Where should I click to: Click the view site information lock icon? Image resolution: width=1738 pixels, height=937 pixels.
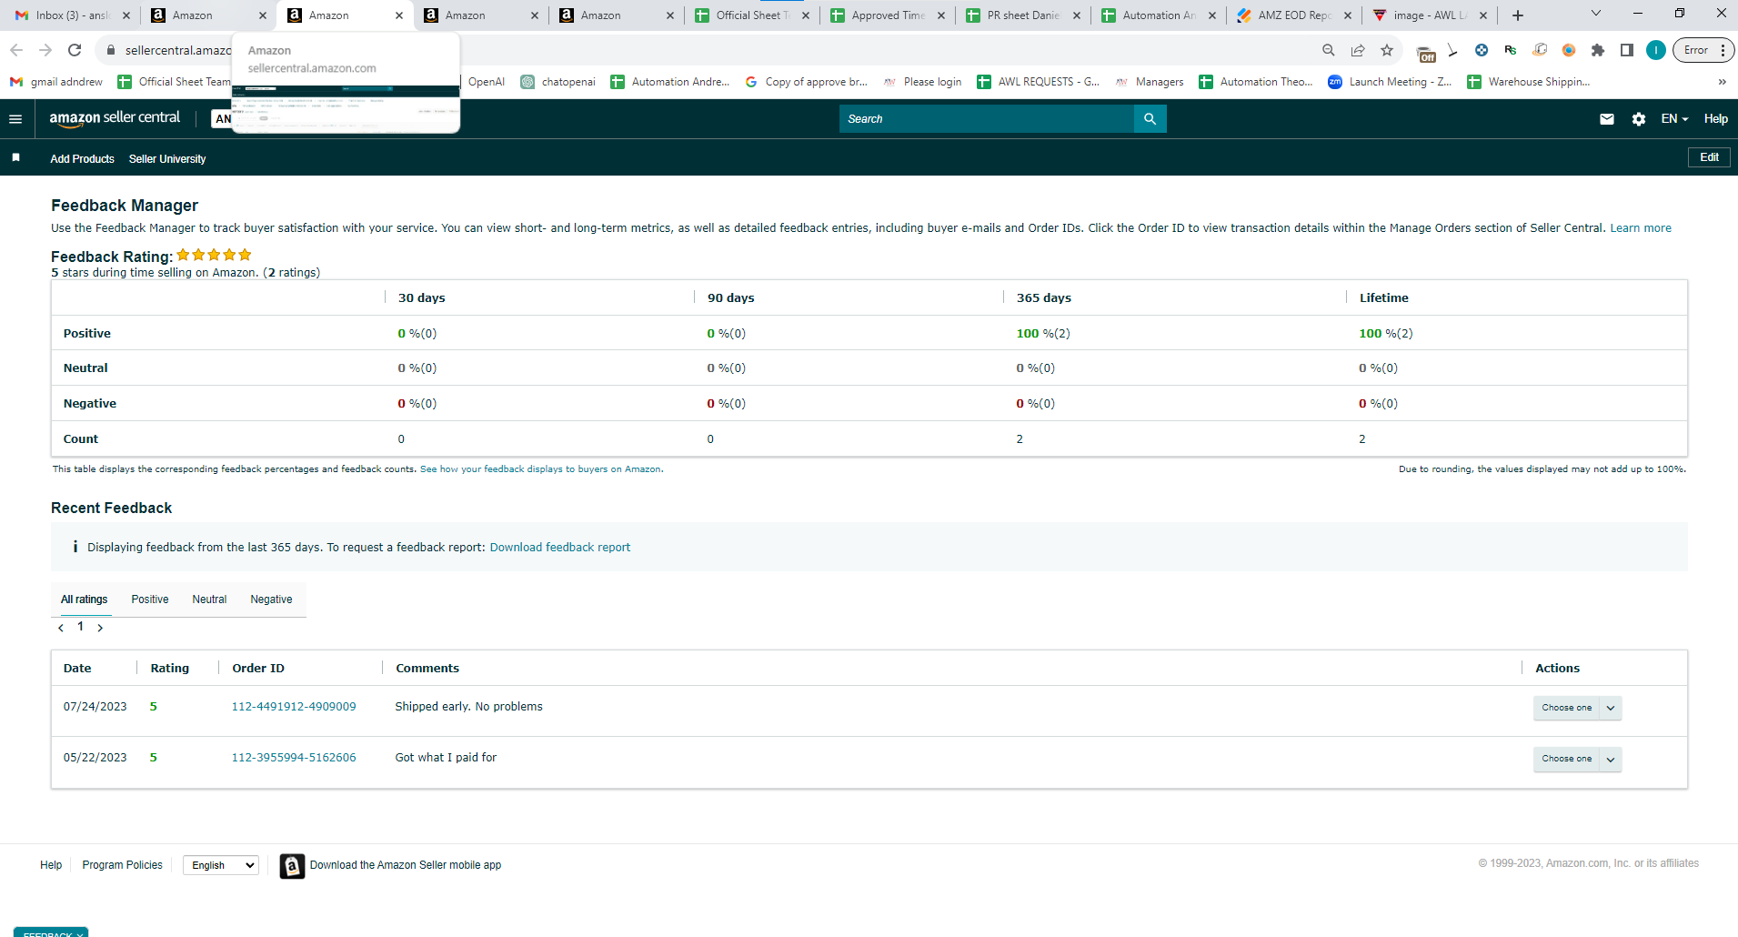pos(111,50)
